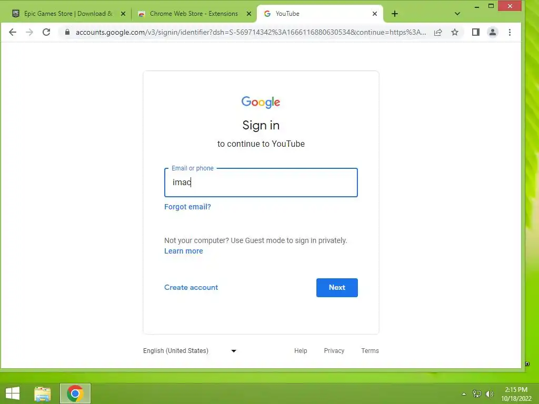The image size is (539, 404).
Task: Open the volume speaker tray icon
Action: point(490,394)
